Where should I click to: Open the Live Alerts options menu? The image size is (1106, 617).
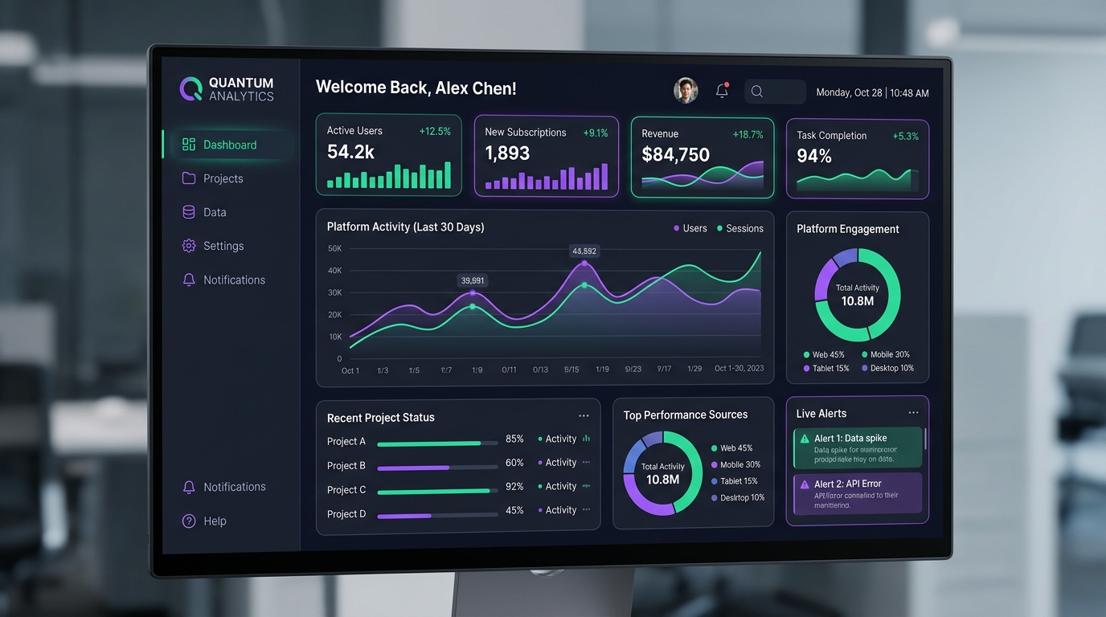913,413
